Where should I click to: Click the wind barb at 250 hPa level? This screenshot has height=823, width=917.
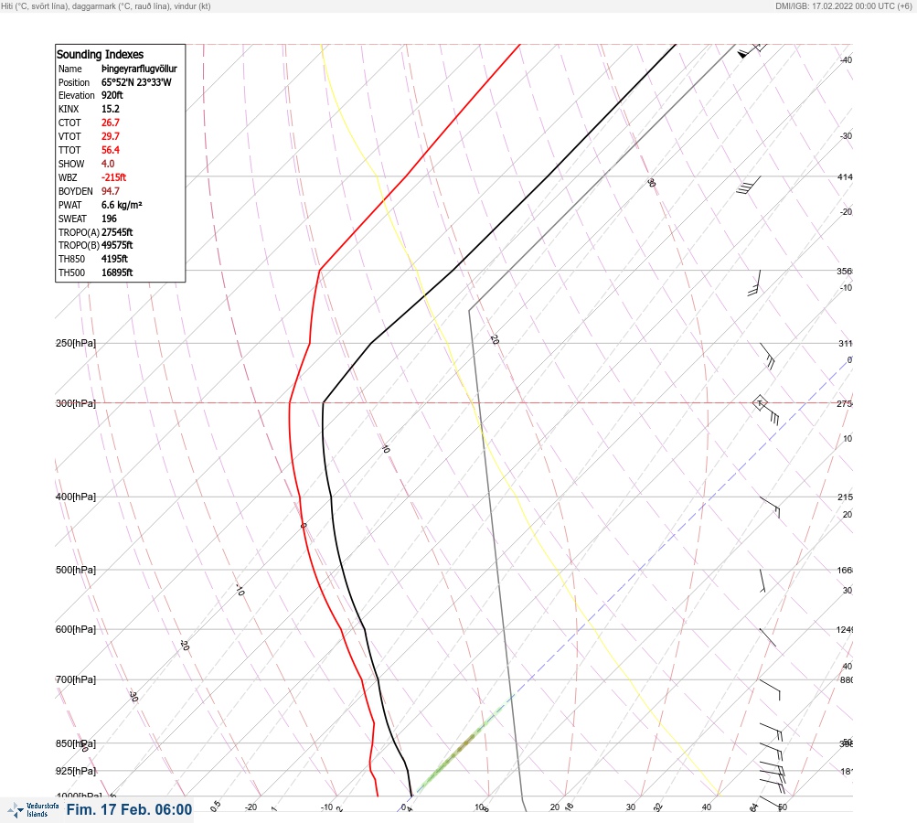pyautogui.click(x=767, y=357)
